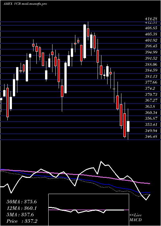
Task: Click the 367.27 price axis label
Action: tap(151, 100)
